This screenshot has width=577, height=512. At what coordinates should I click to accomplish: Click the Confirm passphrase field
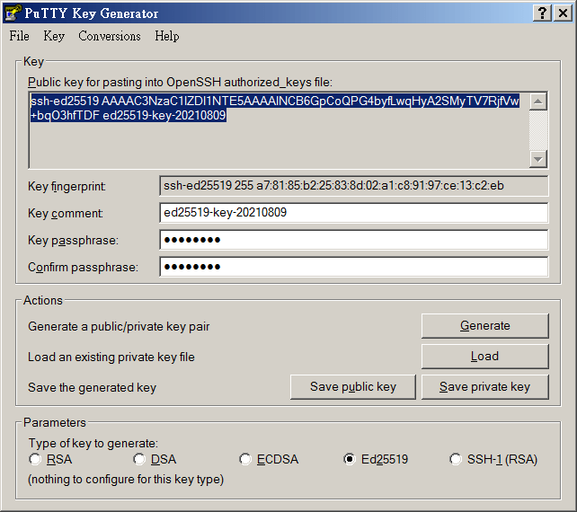coord(353,267)
